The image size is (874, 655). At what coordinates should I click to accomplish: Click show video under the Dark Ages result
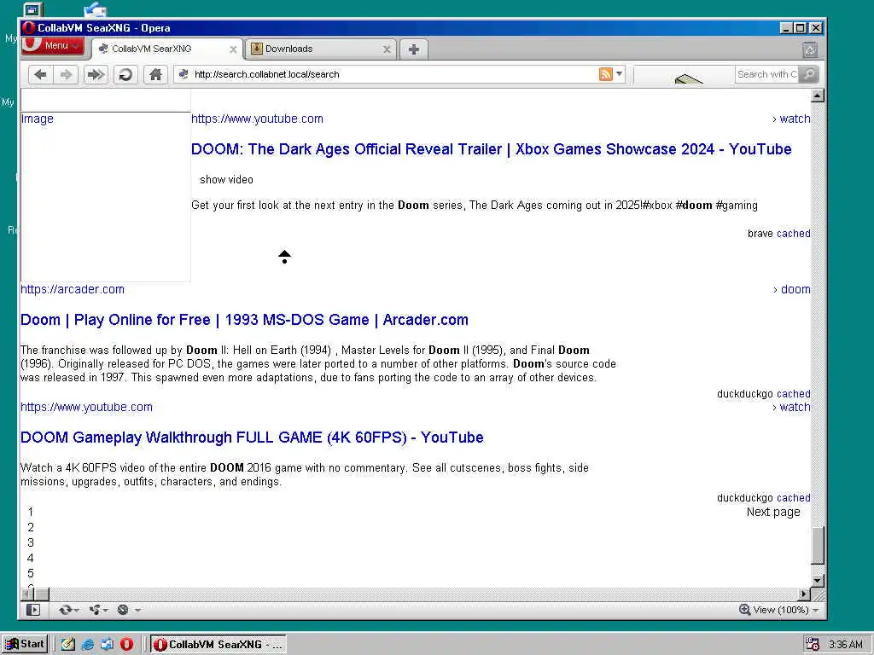pos(226,179)
